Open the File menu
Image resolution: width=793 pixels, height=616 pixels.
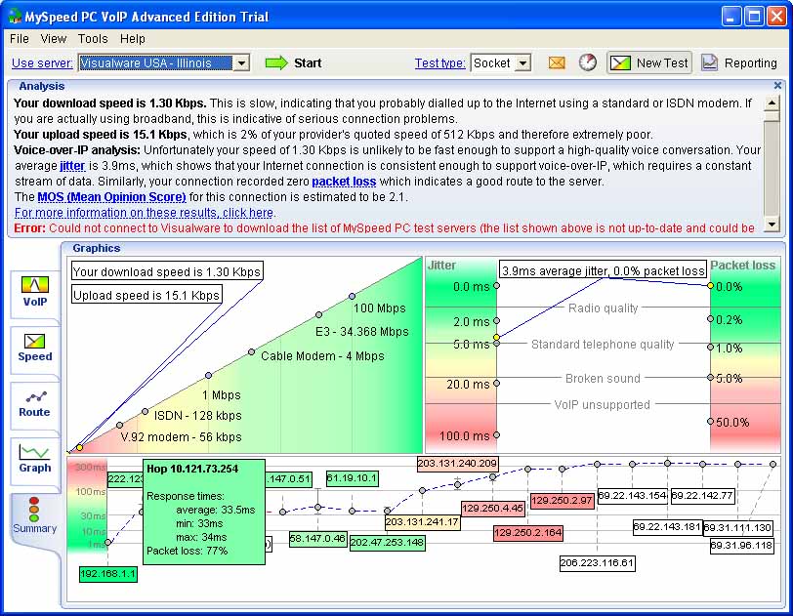tap(20, 39)
